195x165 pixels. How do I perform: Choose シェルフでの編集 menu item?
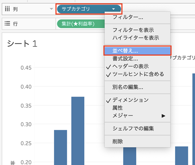pyautogui.click(x=138, y=128)
